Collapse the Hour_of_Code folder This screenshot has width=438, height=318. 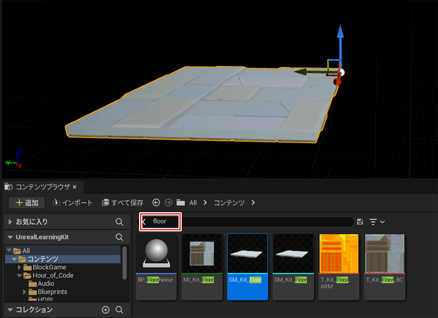click(x=19, y=276)
